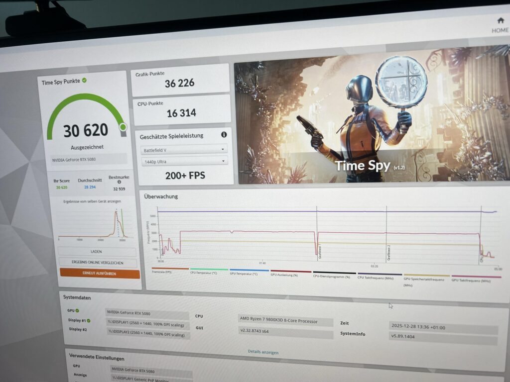Click the 'Systemdaten' section heading
This screenshot has height=382, width=510.
click(77, 297)
